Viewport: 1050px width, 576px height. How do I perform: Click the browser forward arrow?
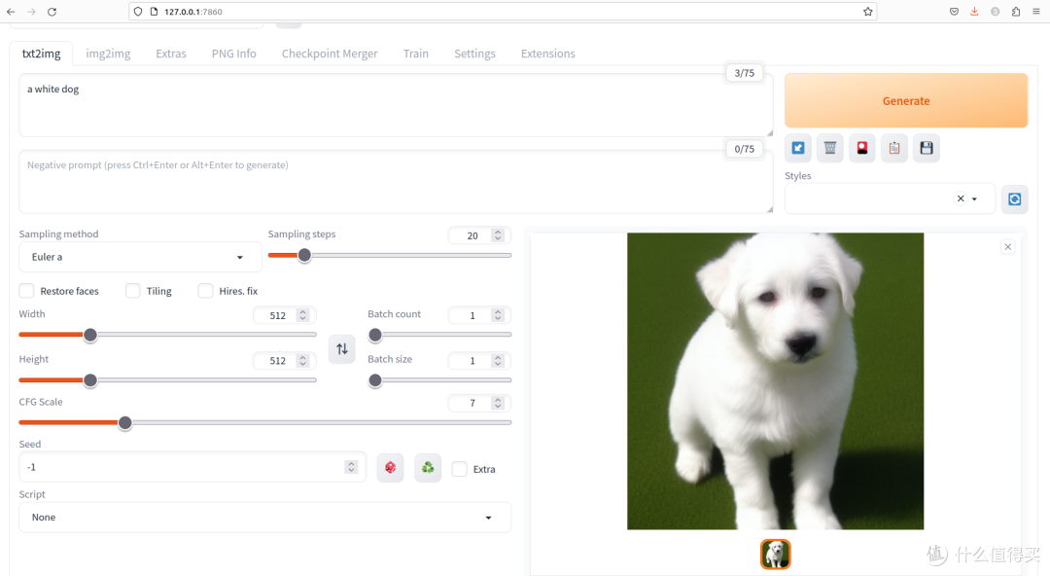(x=31, y=12)
